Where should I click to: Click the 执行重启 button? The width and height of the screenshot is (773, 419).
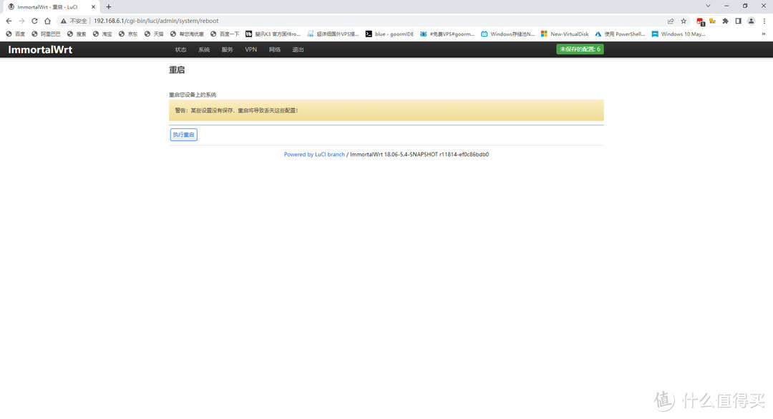[x=183, y=135]
